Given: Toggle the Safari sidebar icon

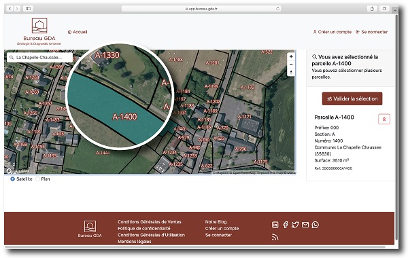Looking at the screenshot, I should point(28,9).
